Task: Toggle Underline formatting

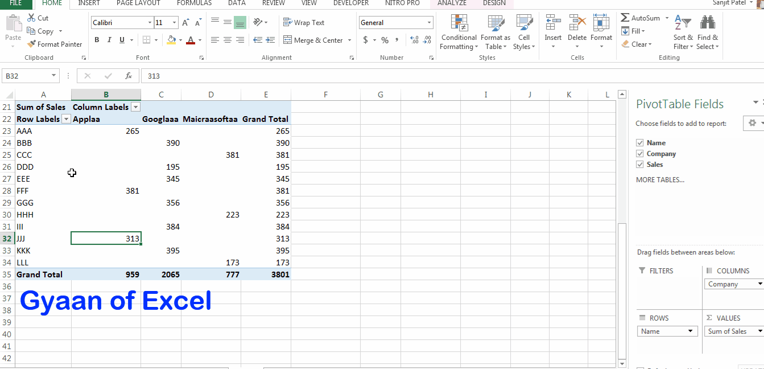Action: pos(122,40)
